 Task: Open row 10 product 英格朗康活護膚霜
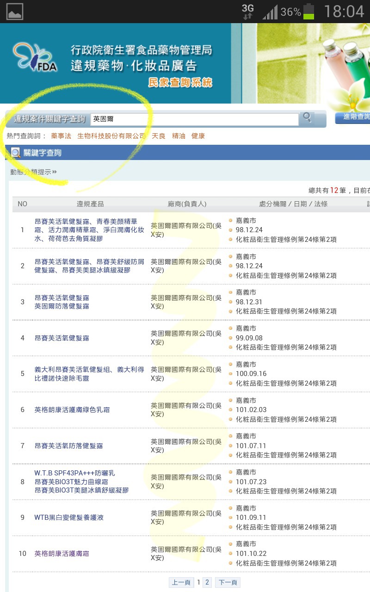coord(62,554)
